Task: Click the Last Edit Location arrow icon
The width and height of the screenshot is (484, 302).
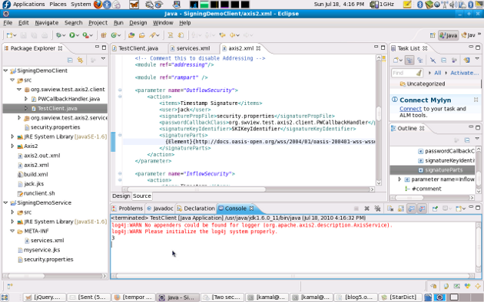Action: tap(222, 35)
